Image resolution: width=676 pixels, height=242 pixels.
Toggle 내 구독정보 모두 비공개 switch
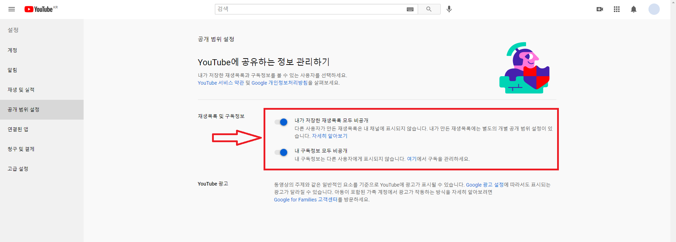point(281,152)
